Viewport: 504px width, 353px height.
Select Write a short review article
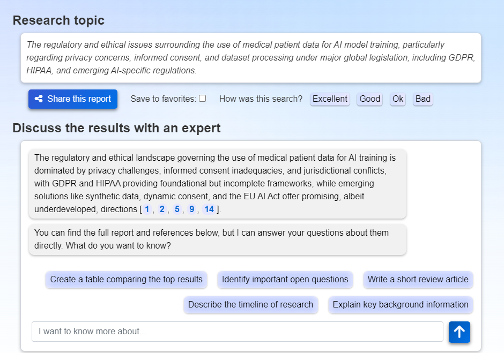pyautogui.click(x=418, y=280)
